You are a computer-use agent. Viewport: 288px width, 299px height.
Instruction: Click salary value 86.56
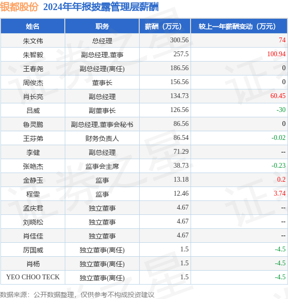181,124
